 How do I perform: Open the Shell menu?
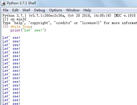26,10
